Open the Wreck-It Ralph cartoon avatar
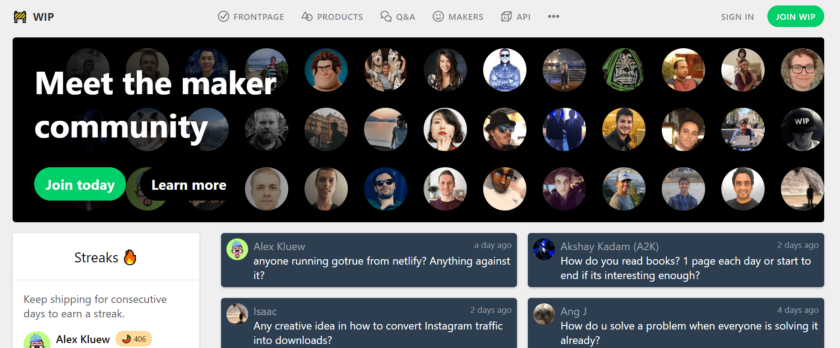Screen dimensions: 840x348 click(326, 70)
